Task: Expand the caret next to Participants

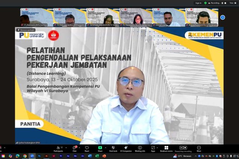Action: coord(65,147)
